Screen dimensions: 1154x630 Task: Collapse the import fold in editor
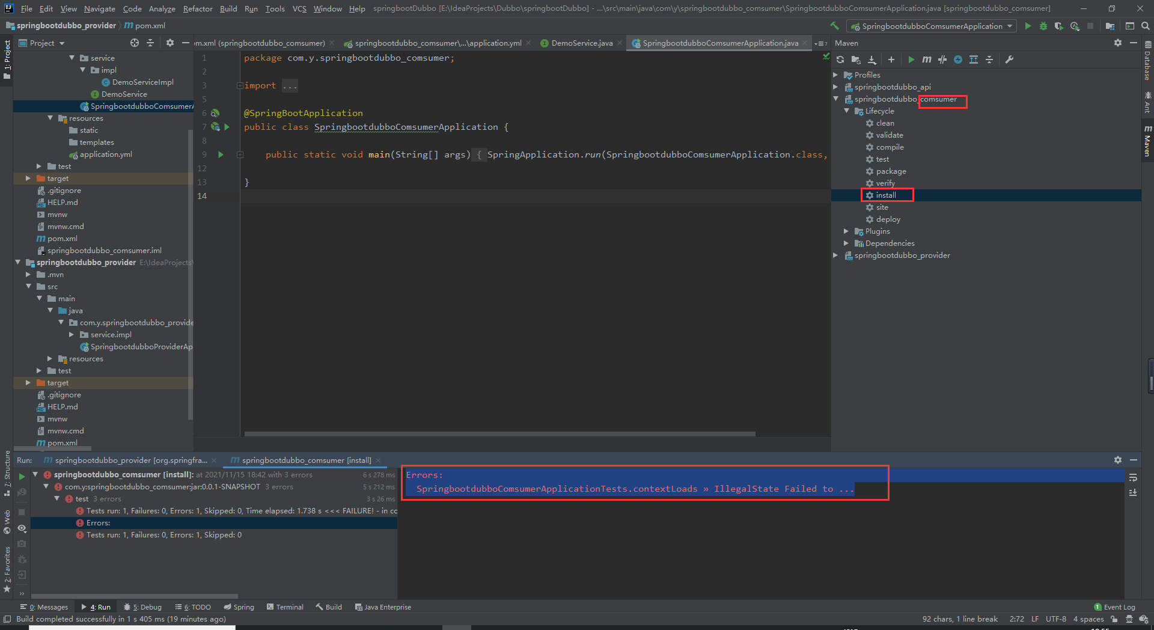tap(240, 85)
